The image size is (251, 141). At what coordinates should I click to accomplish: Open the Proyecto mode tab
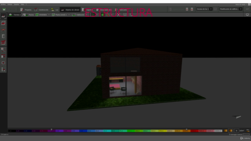26,10
